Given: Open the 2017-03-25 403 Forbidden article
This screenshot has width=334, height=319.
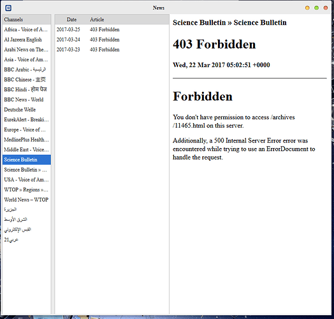Looking at the screenshot, I should tap(112, 29).
